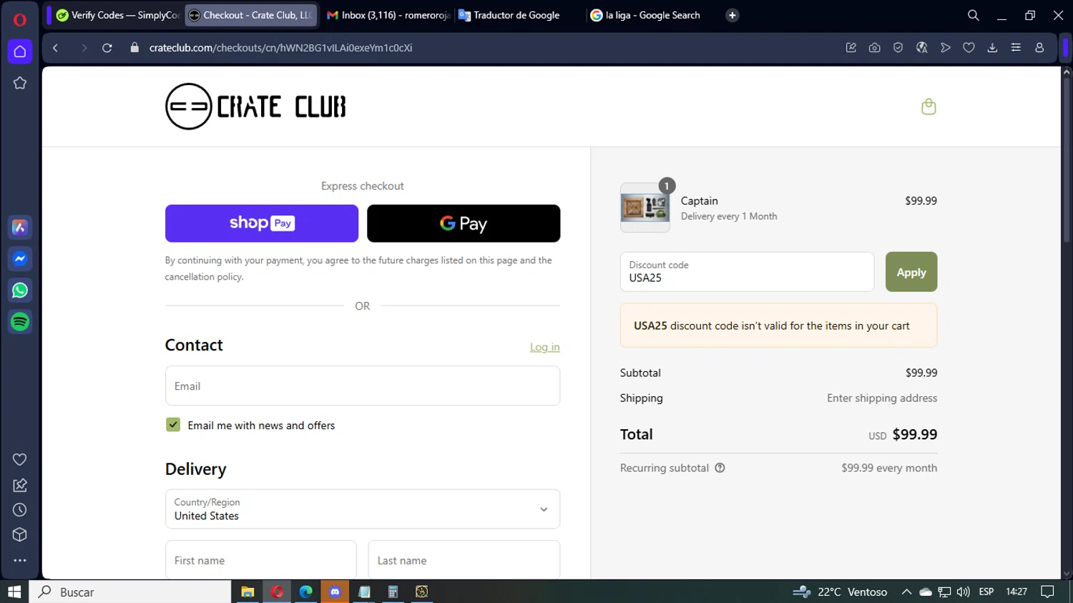Viewport: 1073px width, 603px height.
Task: Switch to Verify Codes SimplyCodes tab
Action: pos(118,15)
